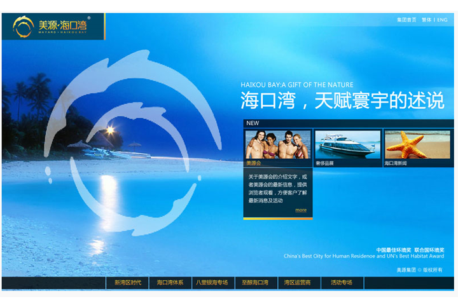Click the more link in 美源会 panel

pyautogui.click(x=301, y=210)
